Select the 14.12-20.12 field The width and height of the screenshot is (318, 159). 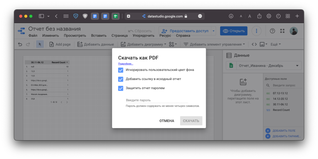(280, 99)
